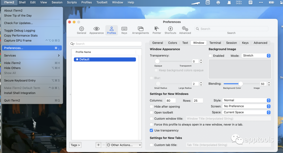Switch to the Colors profile tab
283x153 pixels.
click(x=172, y=43)
